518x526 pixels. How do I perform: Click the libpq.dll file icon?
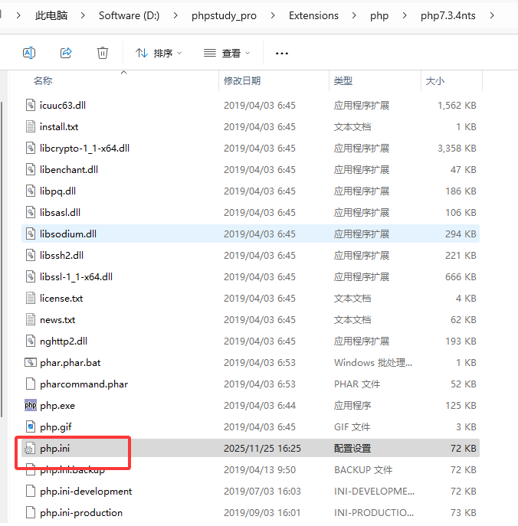click(31, 191)
